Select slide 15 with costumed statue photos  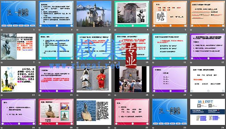pyautogui.click(x=94, y=79)
